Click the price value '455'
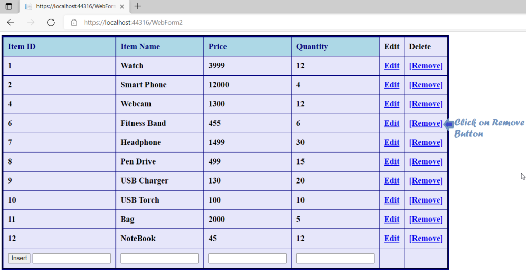Viewport: 526px width, 274px height. click(214, 123)
